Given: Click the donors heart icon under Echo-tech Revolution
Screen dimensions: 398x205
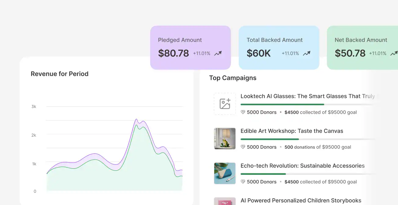Looking at the screenshot, I should pos(243,182).
